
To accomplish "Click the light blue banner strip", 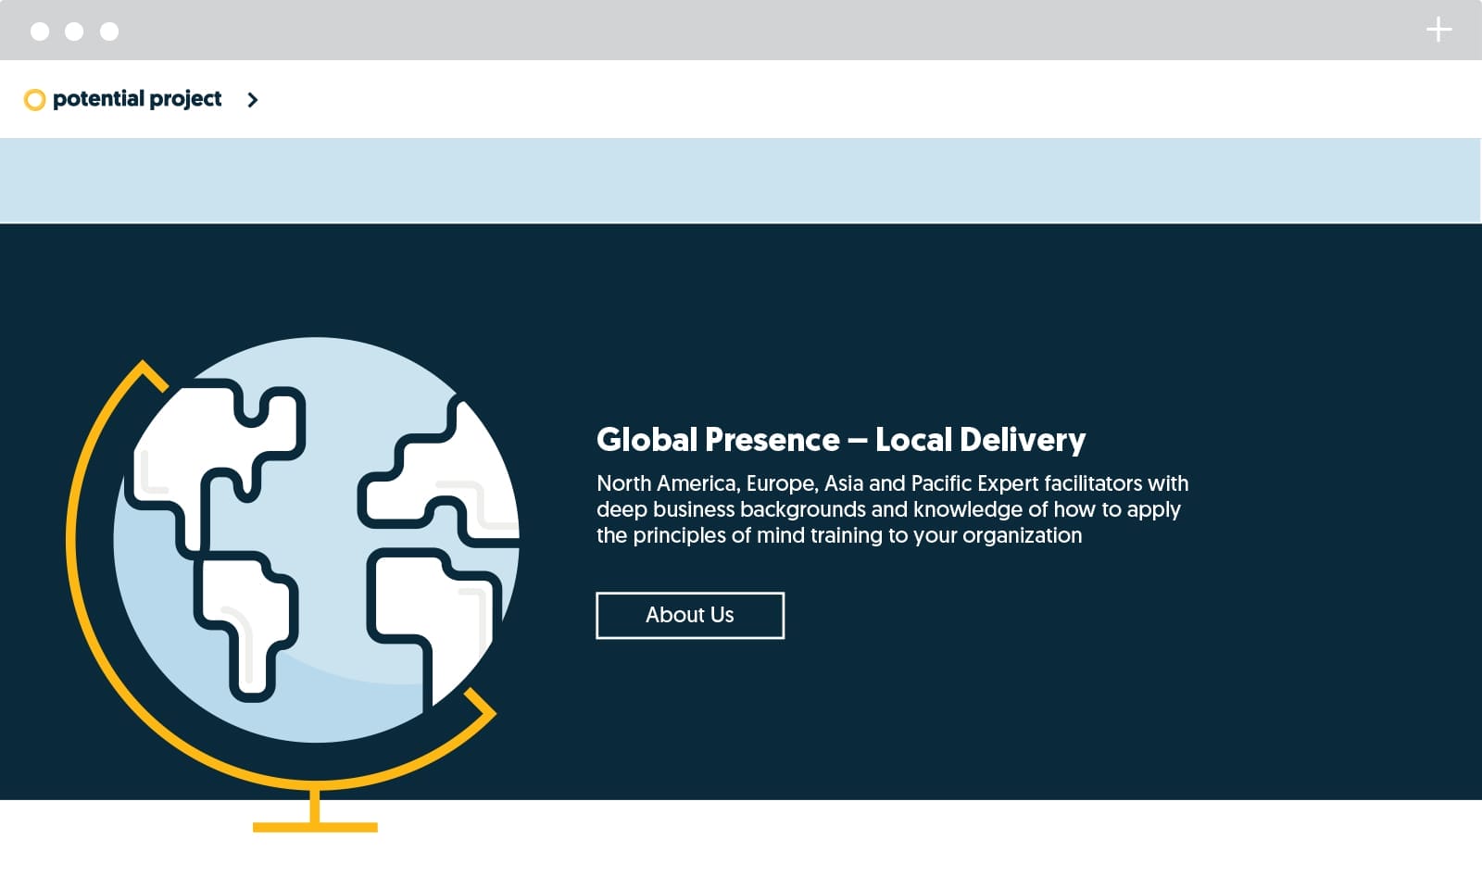I will click(741, 181).
